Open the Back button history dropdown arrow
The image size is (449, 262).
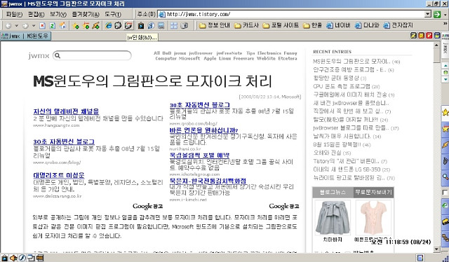[x=16, y=26]
